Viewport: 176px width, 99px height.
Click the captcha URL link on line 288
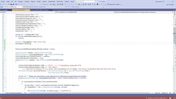(57, 76)
